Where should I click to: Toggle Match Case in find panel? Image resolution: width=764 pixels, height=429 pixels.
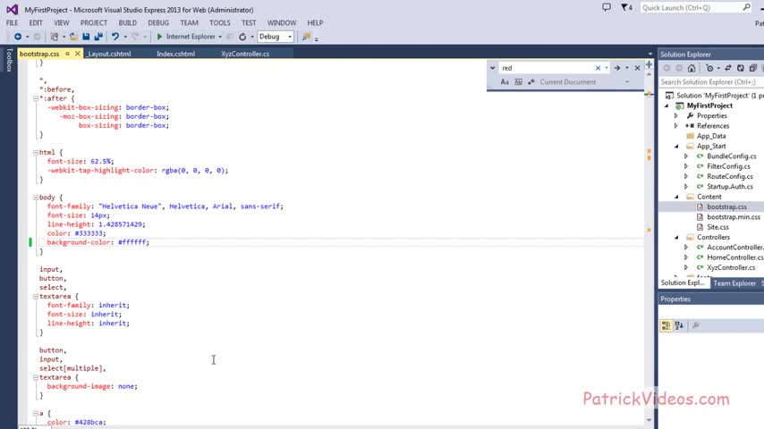[505, 82]
